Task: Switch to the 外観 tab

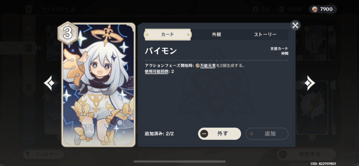Action: 216,34
